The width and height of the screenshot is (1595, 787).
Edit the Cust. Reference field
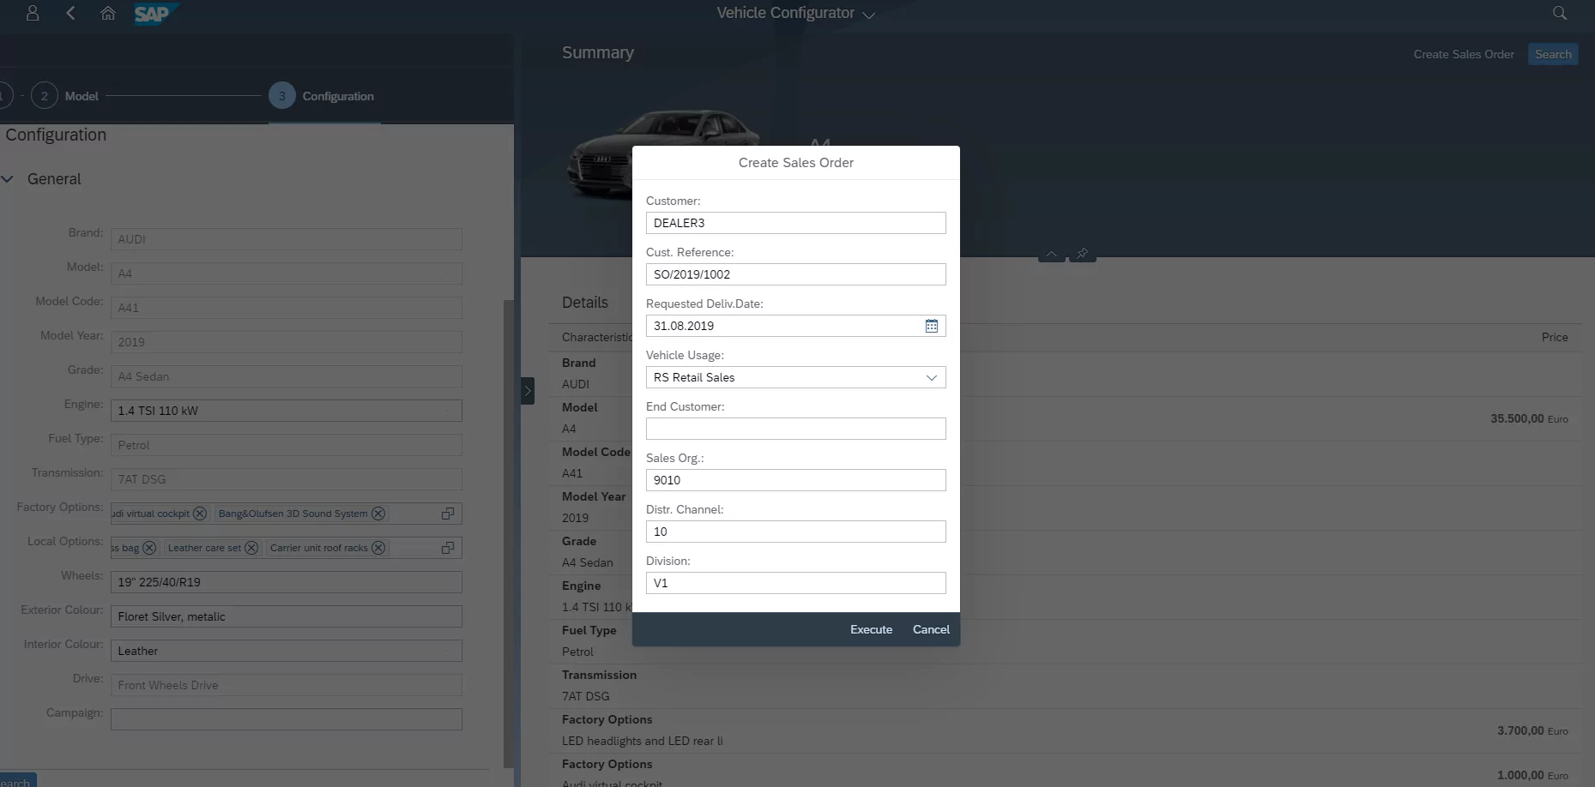[795, 274]
